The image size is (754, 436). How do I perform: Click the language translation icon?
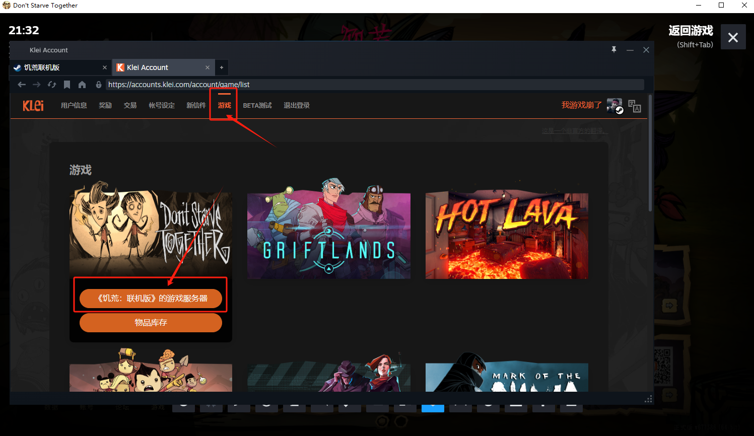coord(635,106)
